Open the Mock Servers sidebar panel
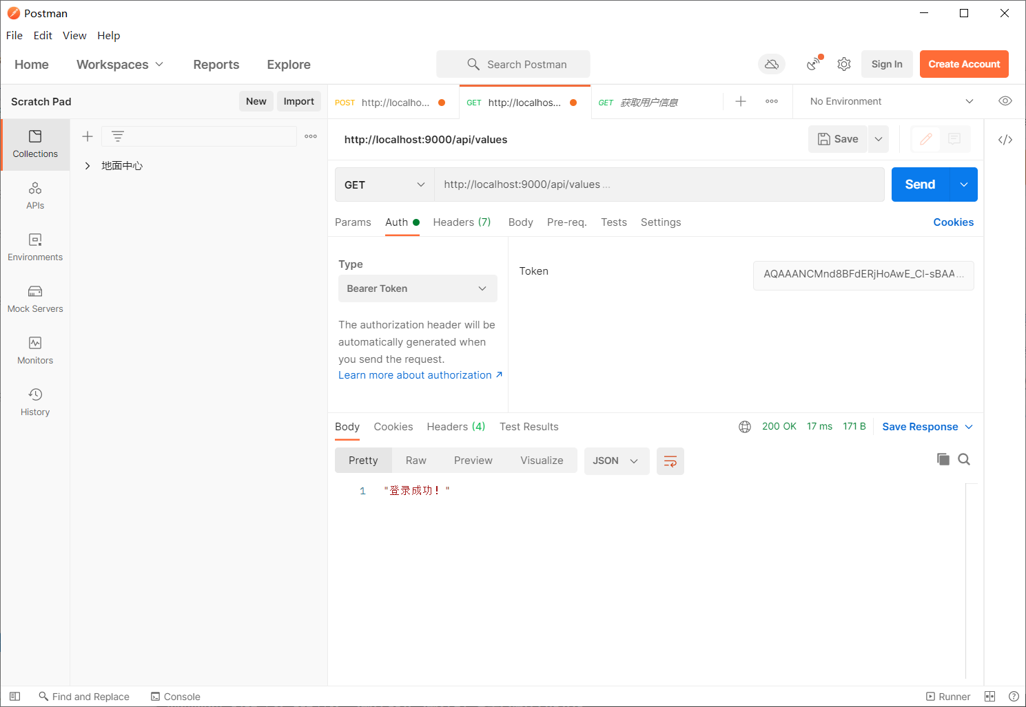 coord(35,299)
